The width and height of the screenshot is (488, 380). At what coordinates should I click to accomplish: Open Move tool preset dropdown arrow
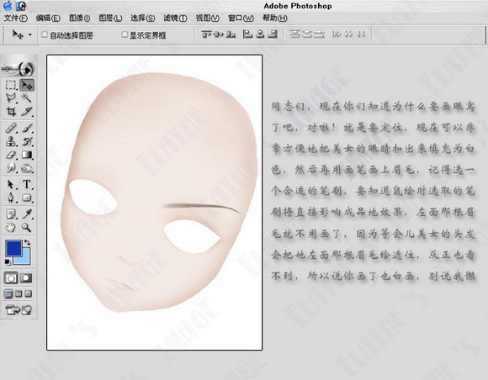30,34
